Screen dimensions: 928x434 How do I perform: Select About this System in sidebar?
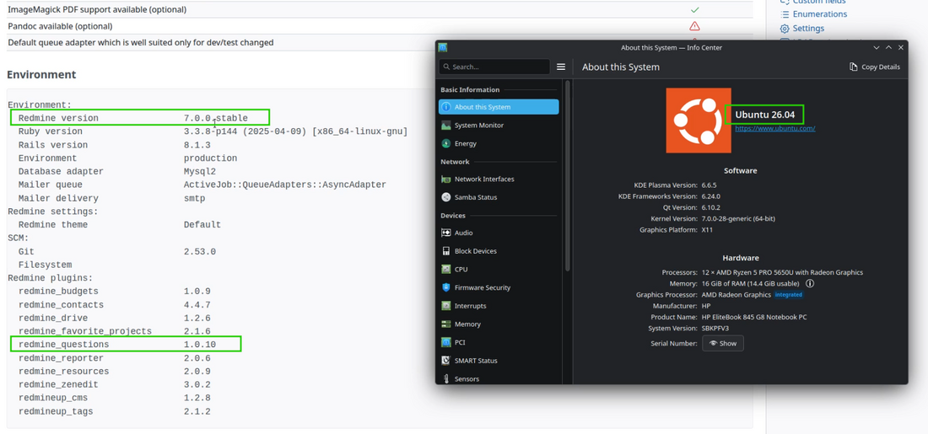[499, 107]
